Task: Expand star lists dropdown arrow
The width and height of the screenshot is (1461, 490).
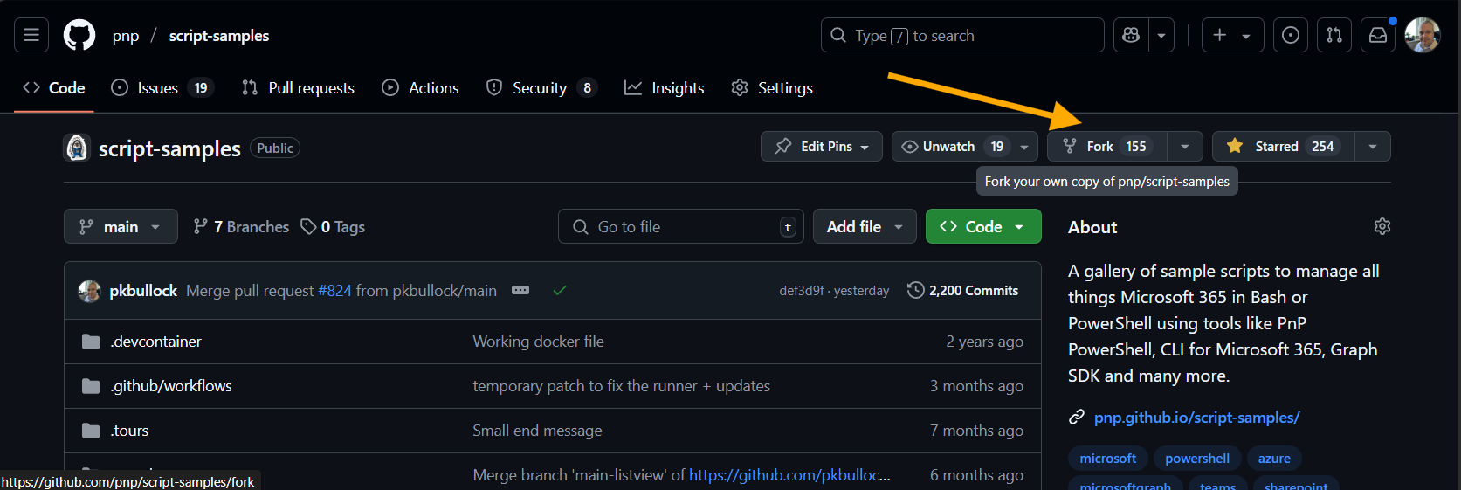Action: click(x=1373, y=147)
